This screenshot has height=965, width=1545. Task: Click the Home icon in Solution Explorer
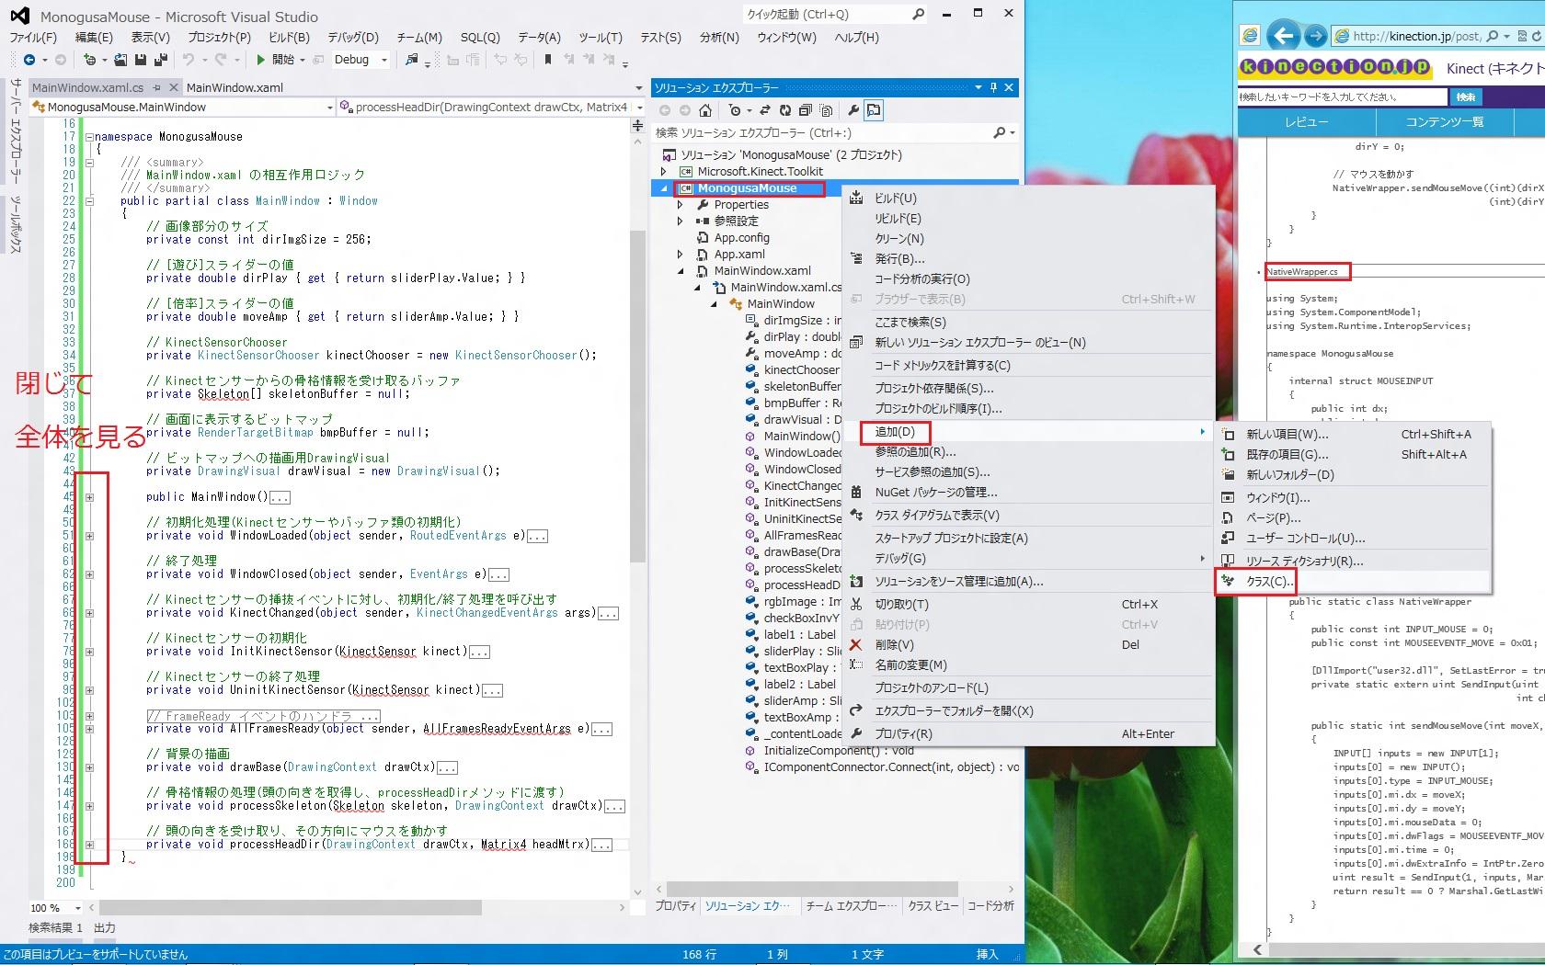tap(705, 110)
